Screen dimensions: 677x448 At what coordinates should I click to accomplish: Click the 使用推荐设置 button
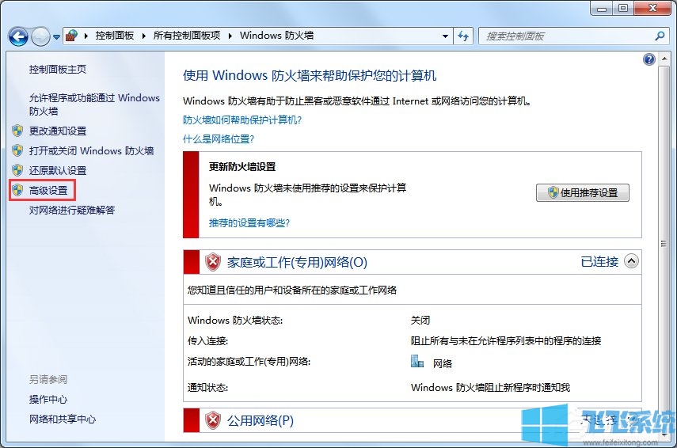click(x=583, y=192)
